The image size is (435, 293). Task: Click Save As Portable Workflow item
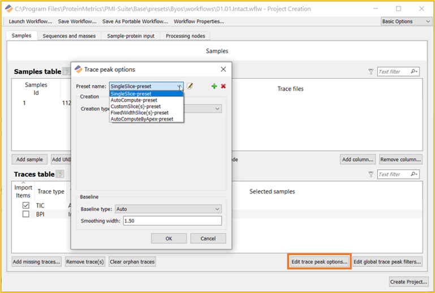[x=135, y=21]
